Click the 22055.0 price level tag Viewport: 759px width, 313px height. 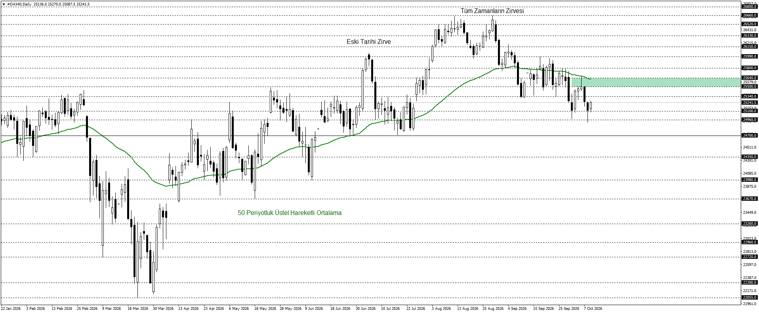tap(749, 298)
